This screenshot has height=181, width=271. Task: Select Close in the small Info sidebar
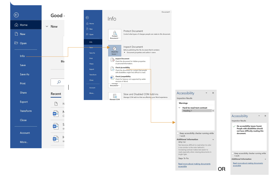91,80
